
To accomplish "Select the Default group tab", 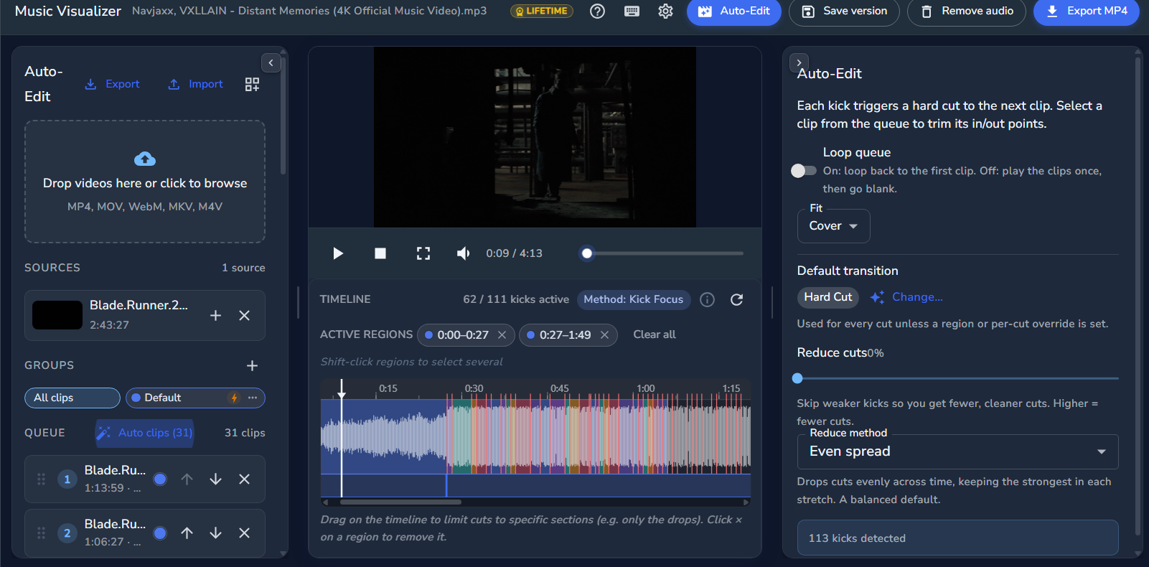I will pos(195,398).
